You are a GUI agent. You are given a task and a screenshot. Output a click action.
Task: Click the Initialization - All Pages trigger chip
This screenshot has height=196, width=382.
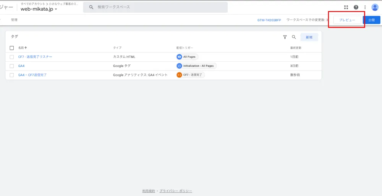click(196, 66)
